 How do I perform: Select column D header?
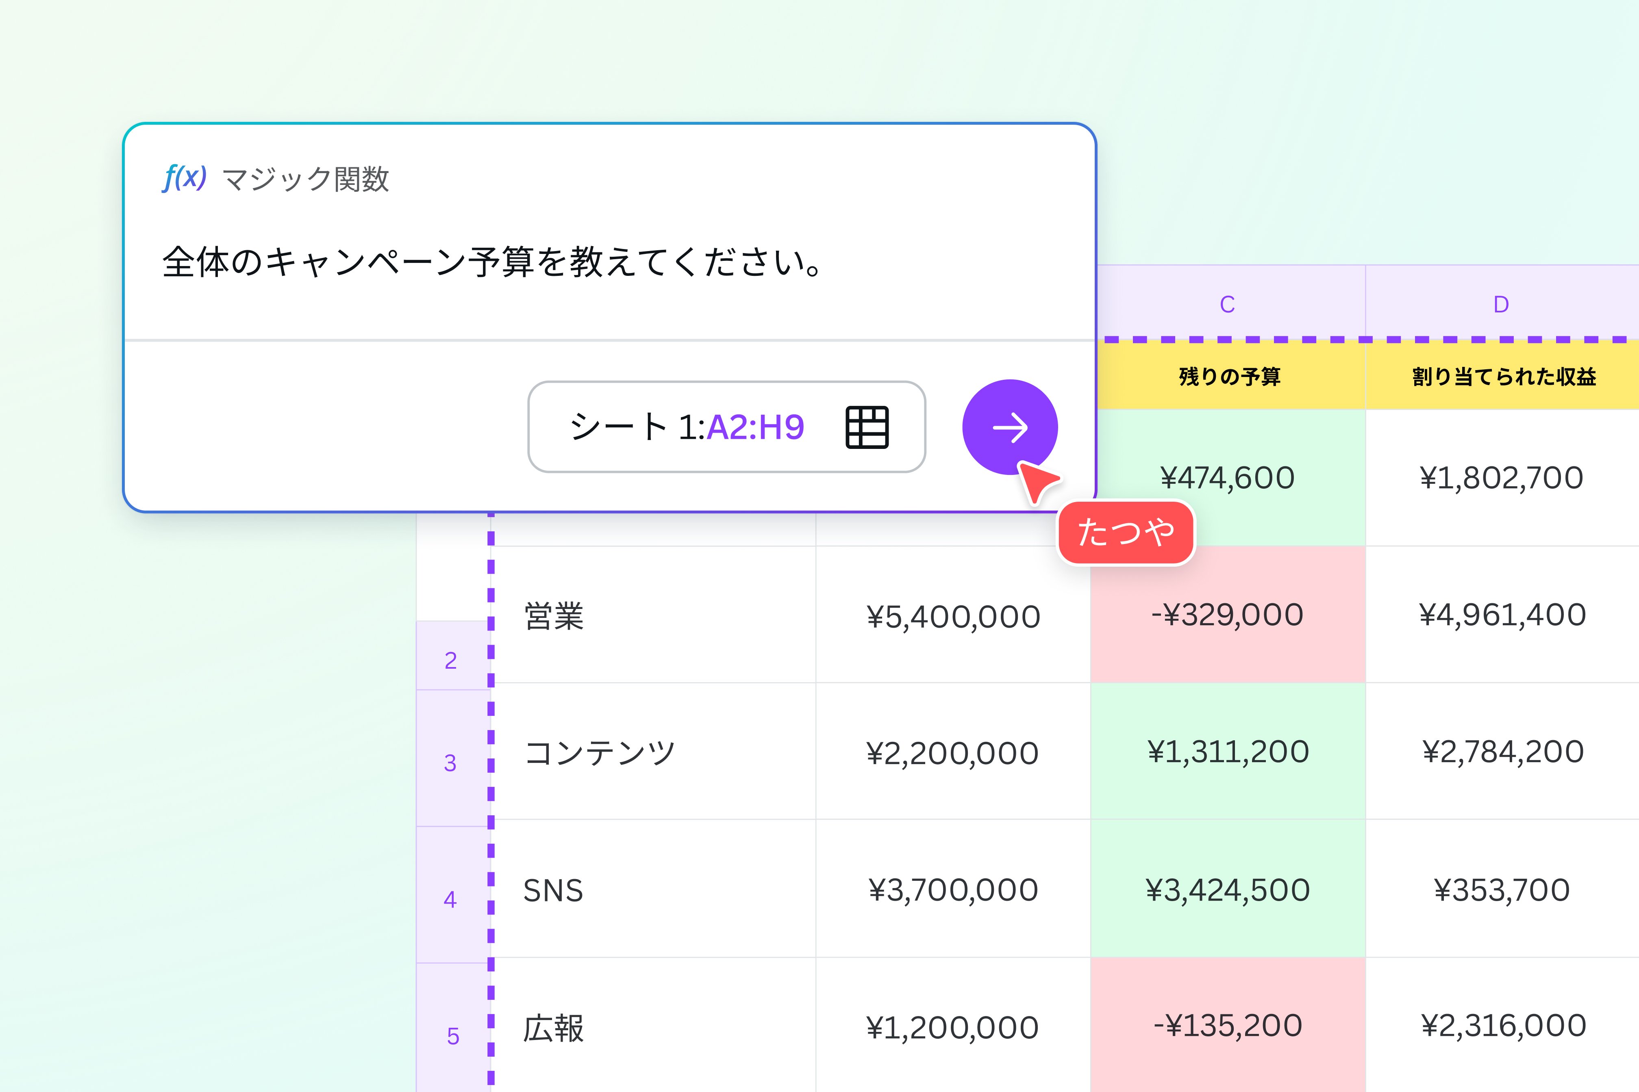tap(1502, 303)
